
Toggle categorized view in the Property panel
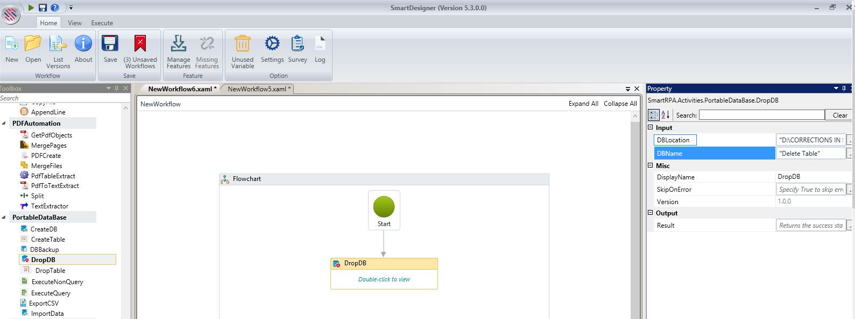coord(653,115)
